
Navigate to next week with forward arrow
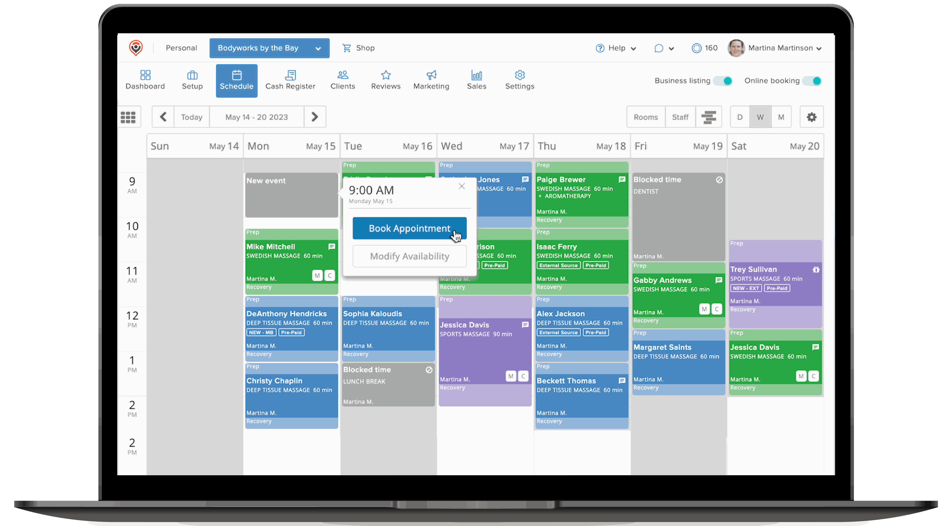316,117
